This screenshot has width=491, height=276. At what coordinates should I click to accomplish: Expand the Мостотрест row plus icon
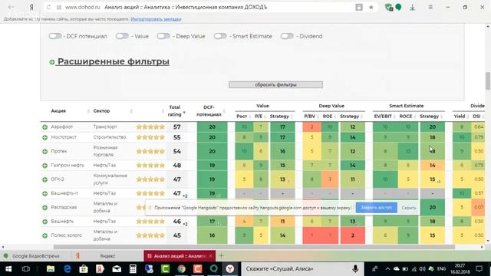click(x=44, y=137)
